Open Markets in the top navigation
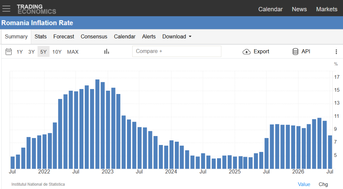The image size is (343, 189). tap(327, 9)
